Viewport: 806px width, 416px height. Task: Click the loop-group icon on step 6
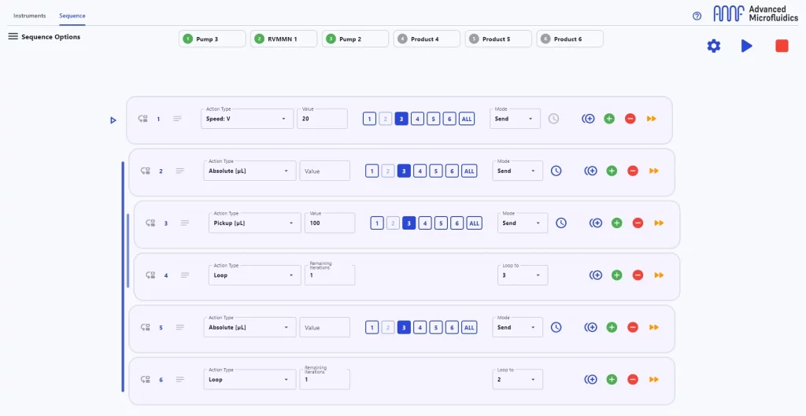[146, 380]
